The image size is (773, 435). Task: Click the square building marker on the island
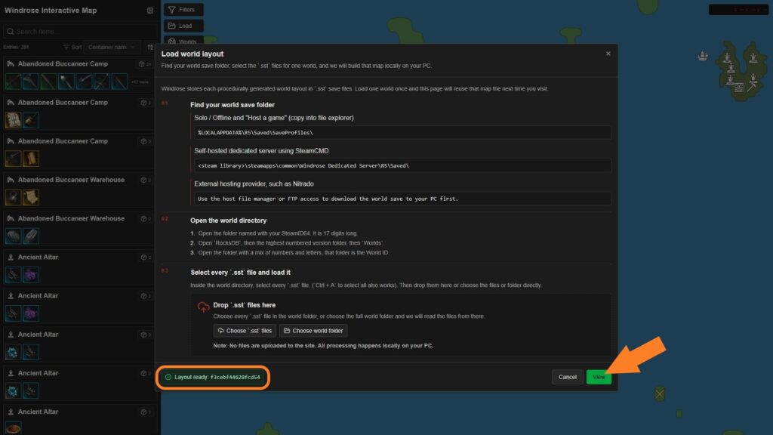coord(738,88)
